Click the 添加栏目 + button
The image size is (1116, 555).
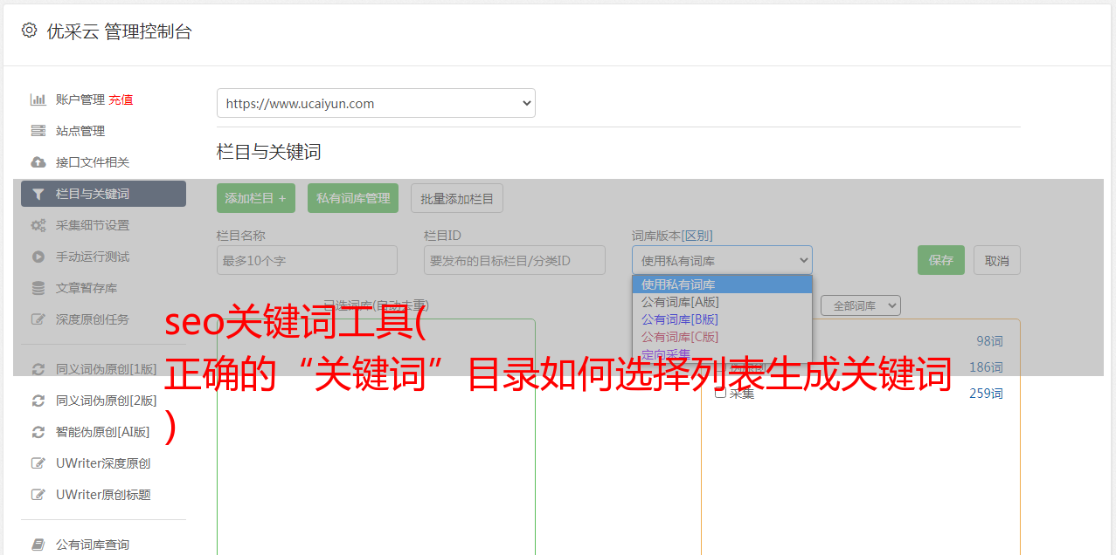(x=256, y=198)
